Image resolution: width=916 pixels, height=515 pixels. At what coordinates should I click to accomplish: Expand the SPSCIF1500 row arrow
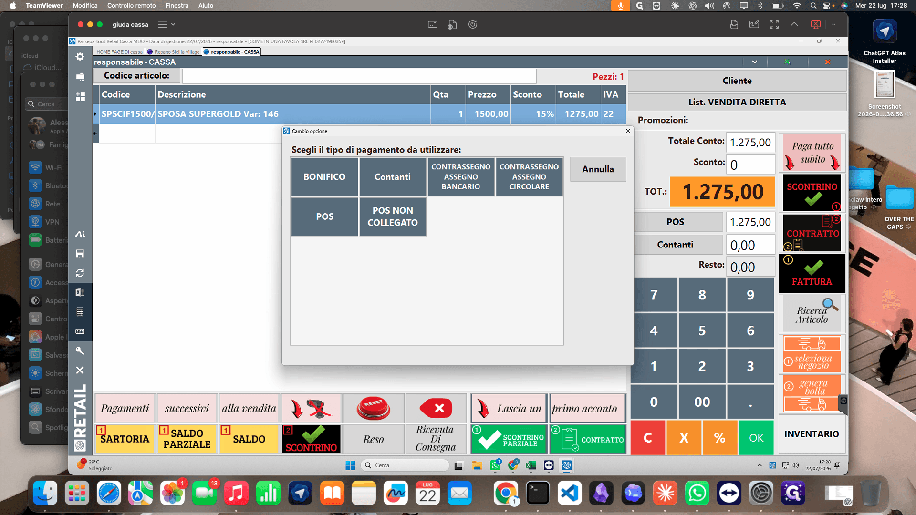tap(95, 114)
